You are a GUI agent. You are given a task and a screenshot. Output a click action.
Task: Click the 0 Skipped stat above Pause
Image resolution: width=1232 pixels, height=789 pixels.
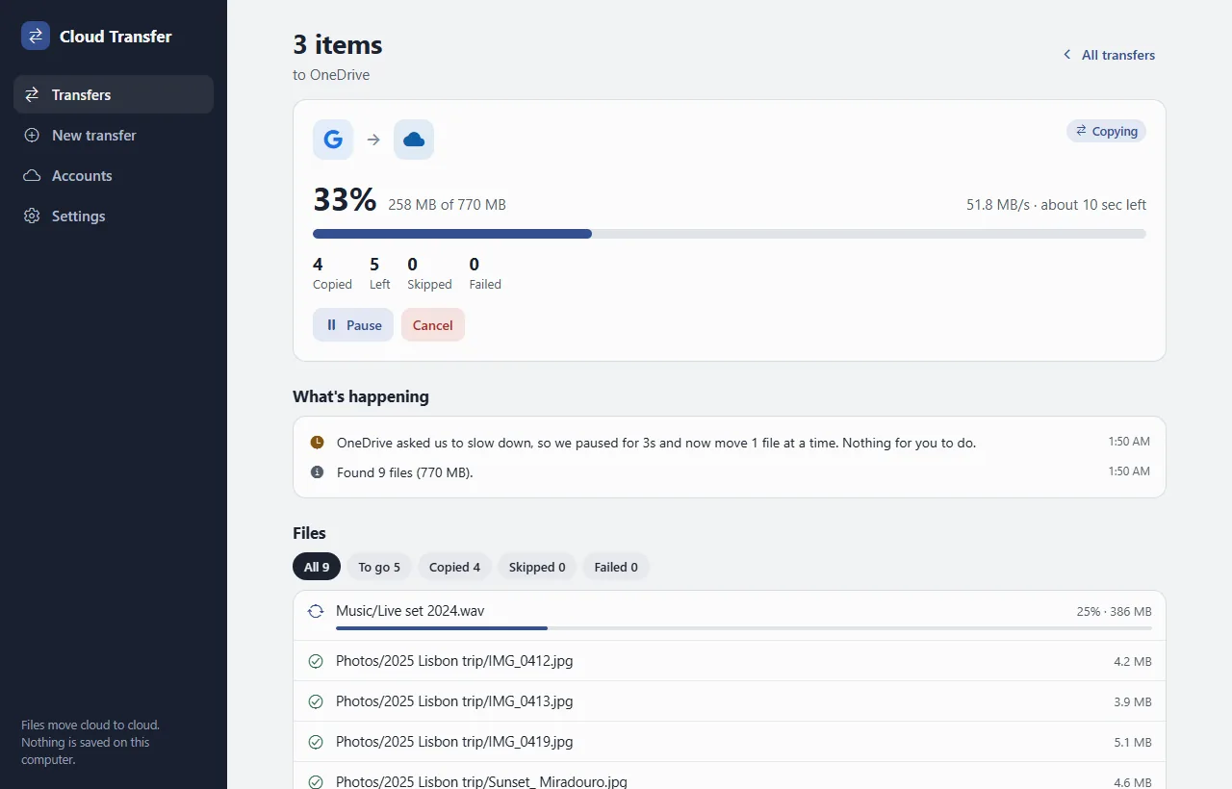(429, 273)
